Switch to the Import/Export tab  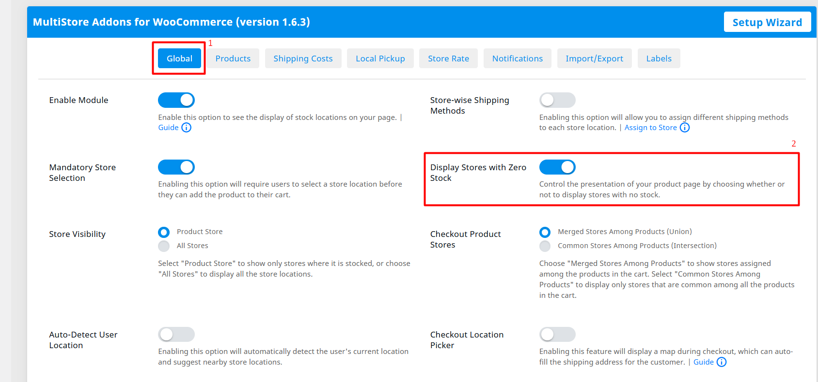pyautogui.click(x=595, y=59)
